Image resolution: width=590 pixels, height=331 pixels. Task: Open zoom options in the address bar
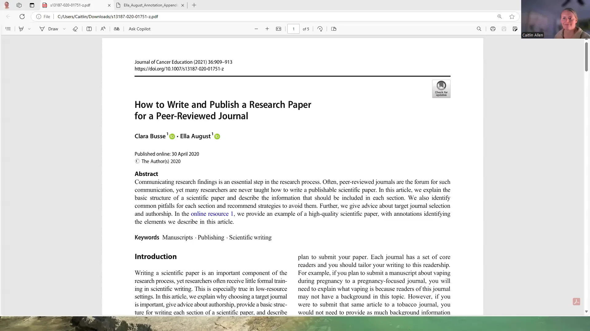tap(499, 17)
